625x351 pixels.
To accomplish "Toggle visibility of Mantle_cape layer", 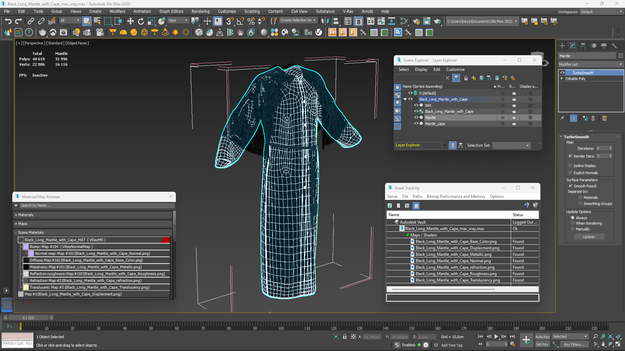I will pyautogui.click(x=415, y=124).
